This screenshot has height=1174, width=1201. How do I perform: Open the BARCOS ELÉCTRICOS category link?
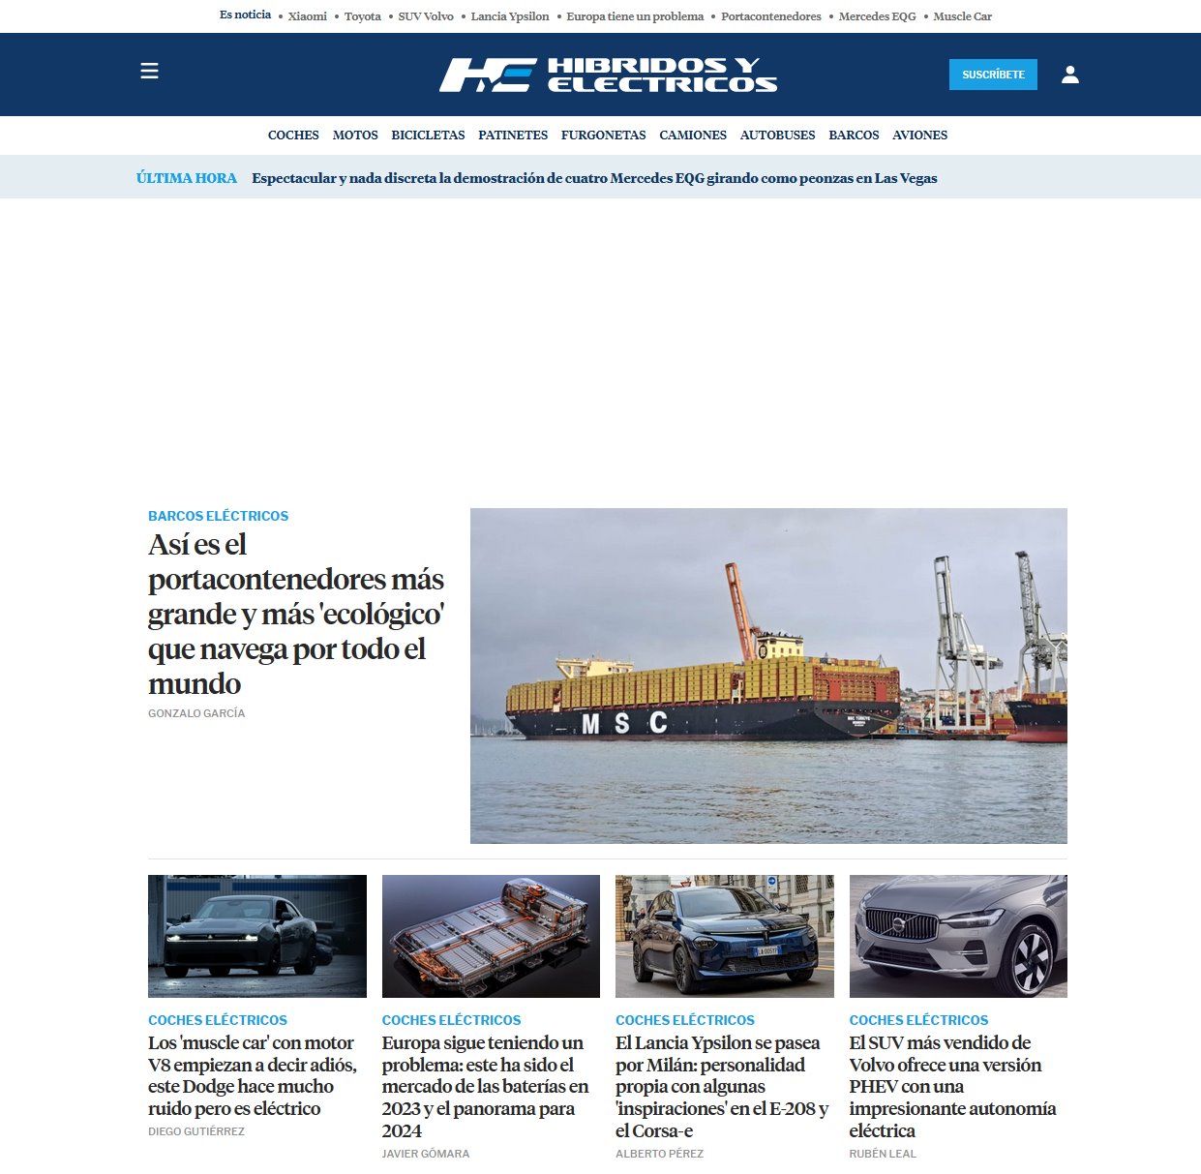218,516
